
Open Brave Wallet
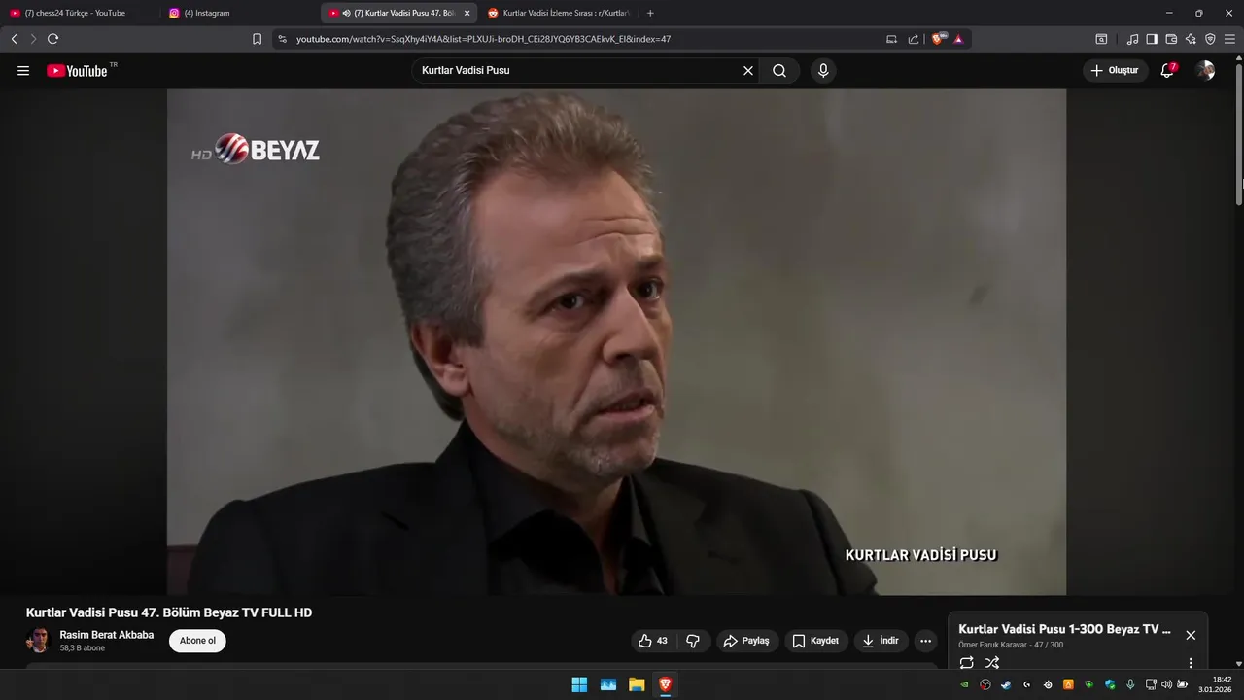(x=1171, y=39)
